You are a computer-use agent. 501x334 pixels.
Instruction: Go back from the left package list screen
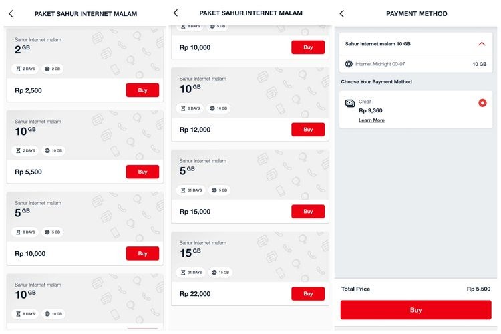click(11, 13)
